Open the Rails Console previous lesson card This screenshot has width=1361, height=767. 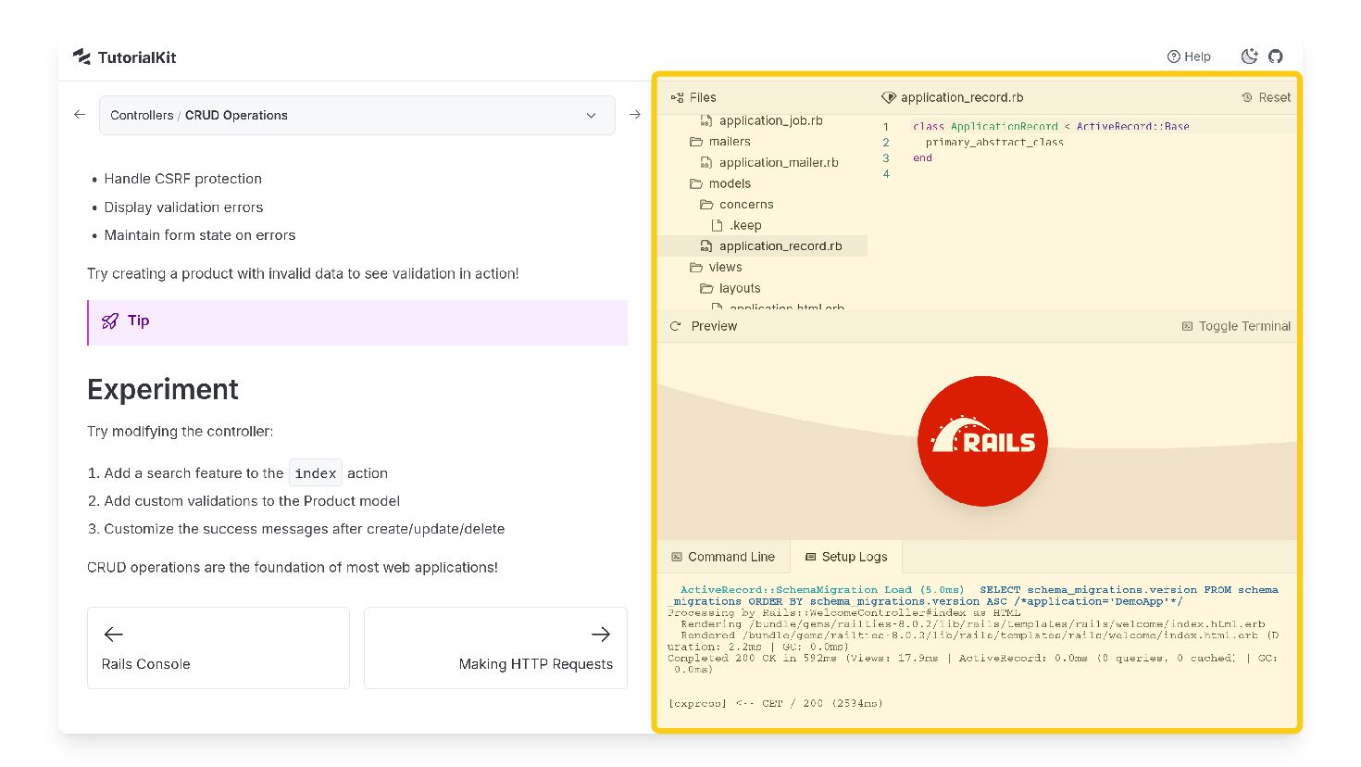219,648
